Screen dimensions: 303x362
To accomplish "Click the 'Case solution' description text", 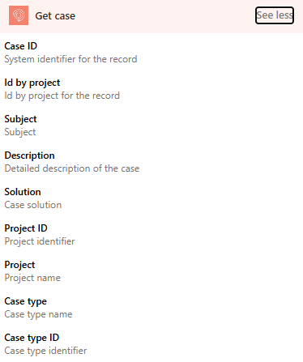I will click(33, 205).
